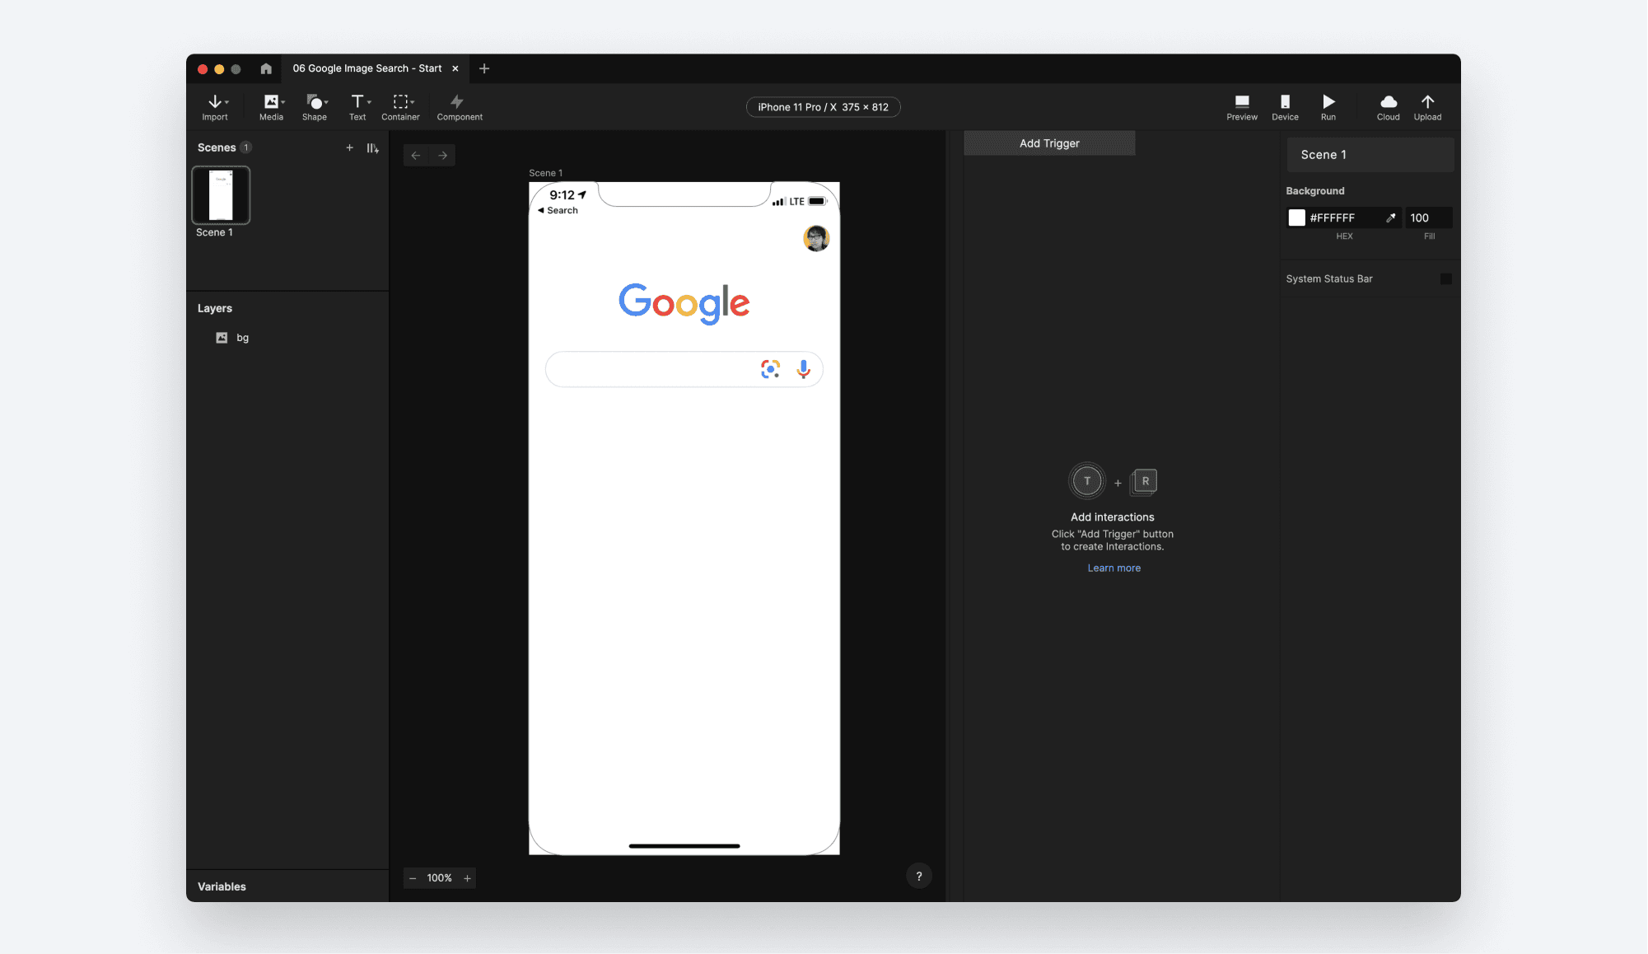1648x954 pixels.
Task: Open help with the question mark
Action: (919, 876)
